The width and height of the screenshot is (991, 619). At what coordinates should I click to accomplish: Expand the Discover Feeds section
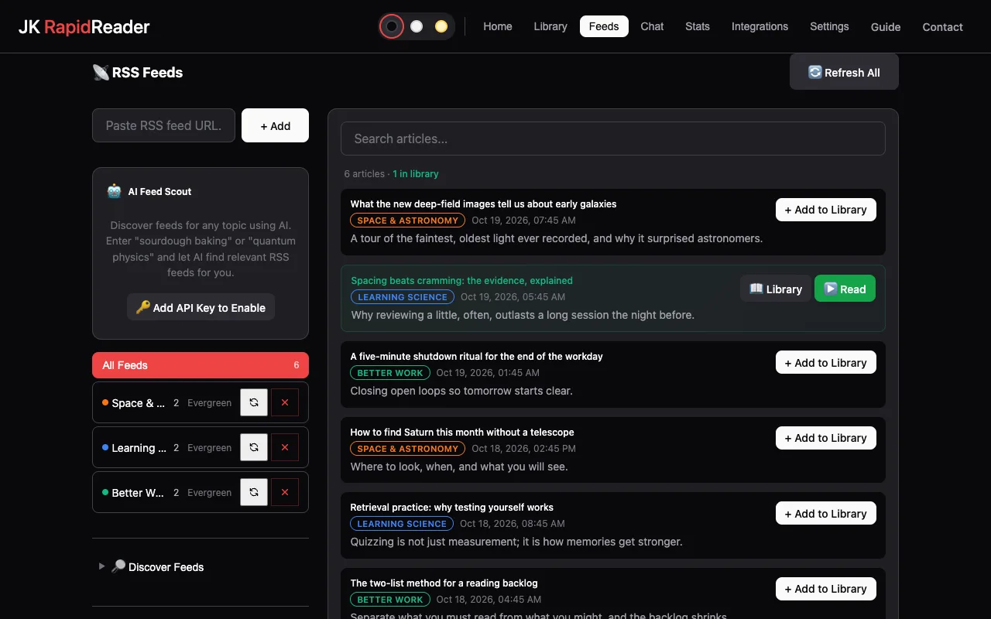pos(158,567)
